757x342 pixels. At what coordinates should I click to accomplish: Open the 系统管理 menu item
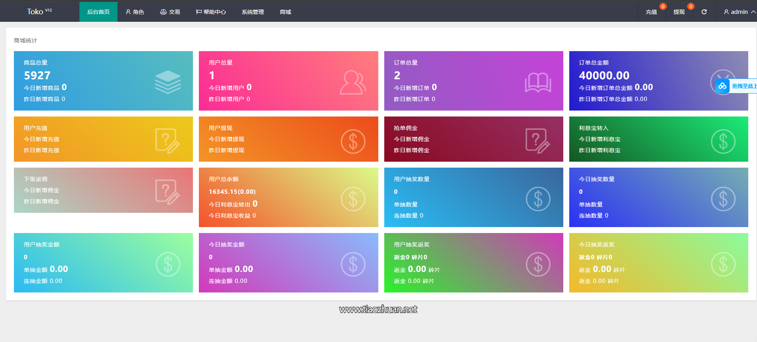253,12
